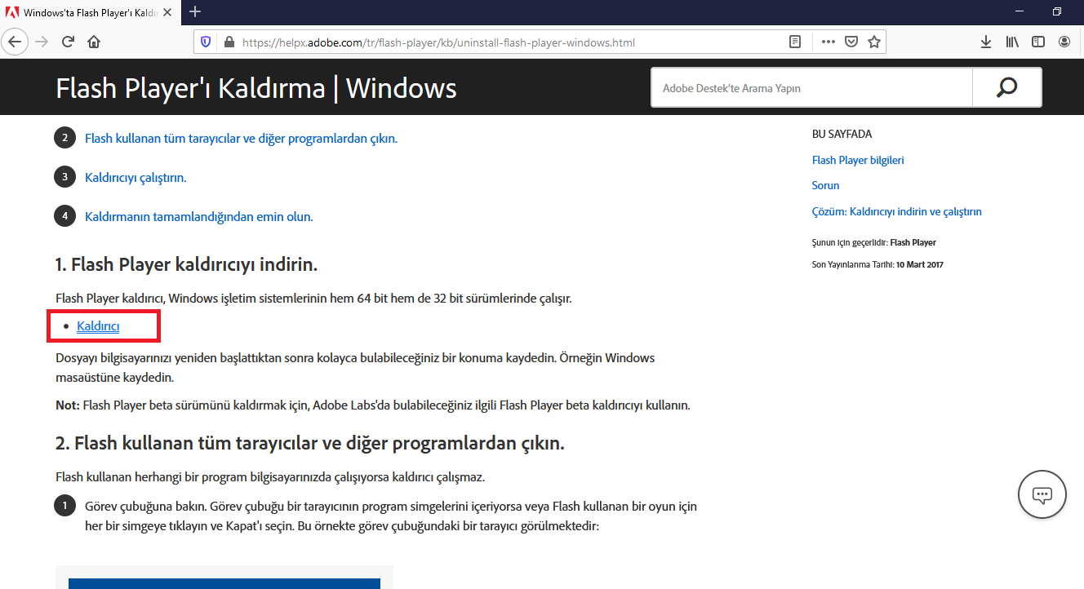Select the Windows'ta Flash Player tab
Image resolution: width=1084 pixels, height=589 pixels.
tap(89, 12)
